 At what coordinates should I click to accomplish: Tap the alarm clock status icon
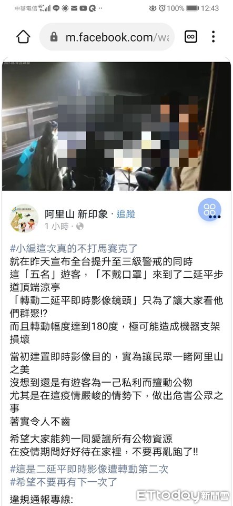(162, 8)
